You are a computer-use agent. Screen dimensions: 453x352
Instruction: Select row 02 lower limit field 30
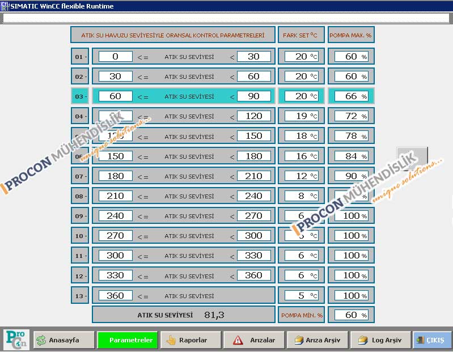[x=115, y=76]
